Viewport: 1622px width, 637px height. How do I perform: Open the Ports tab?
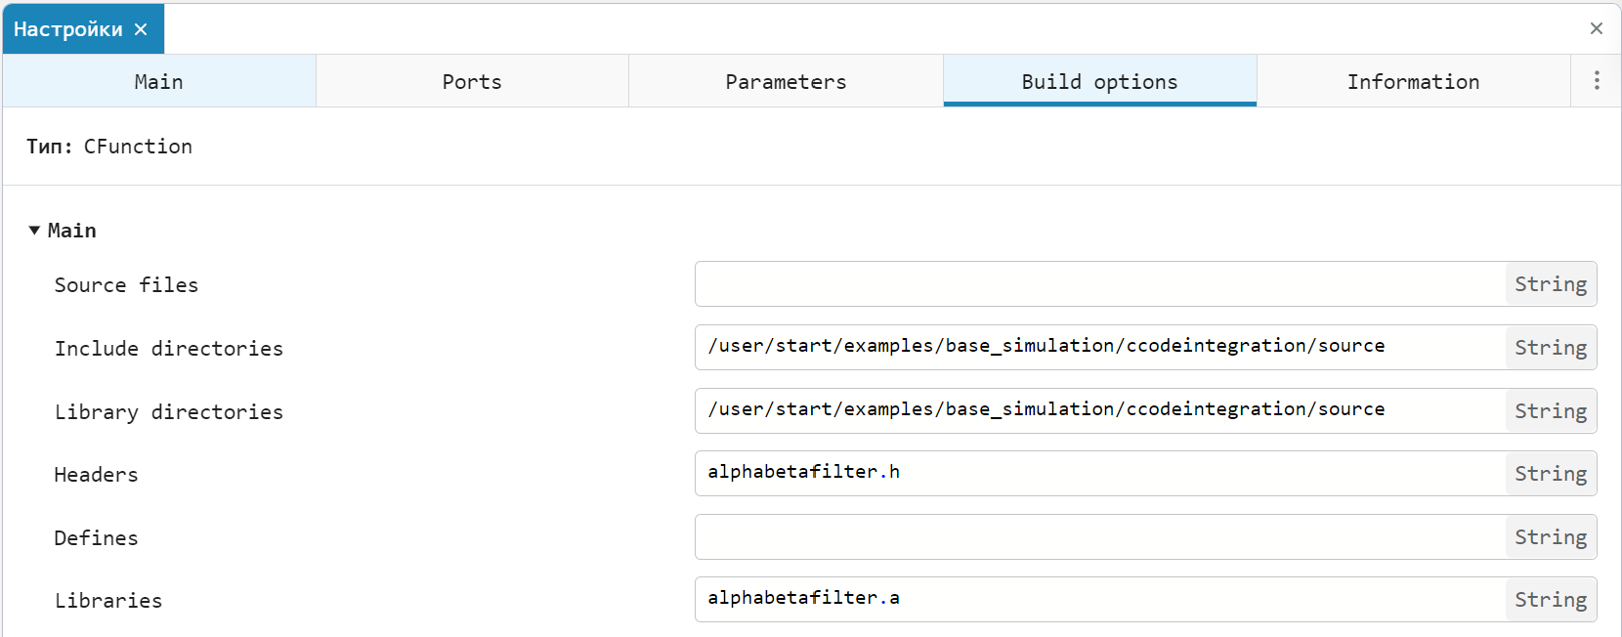(x=472, y=82)
